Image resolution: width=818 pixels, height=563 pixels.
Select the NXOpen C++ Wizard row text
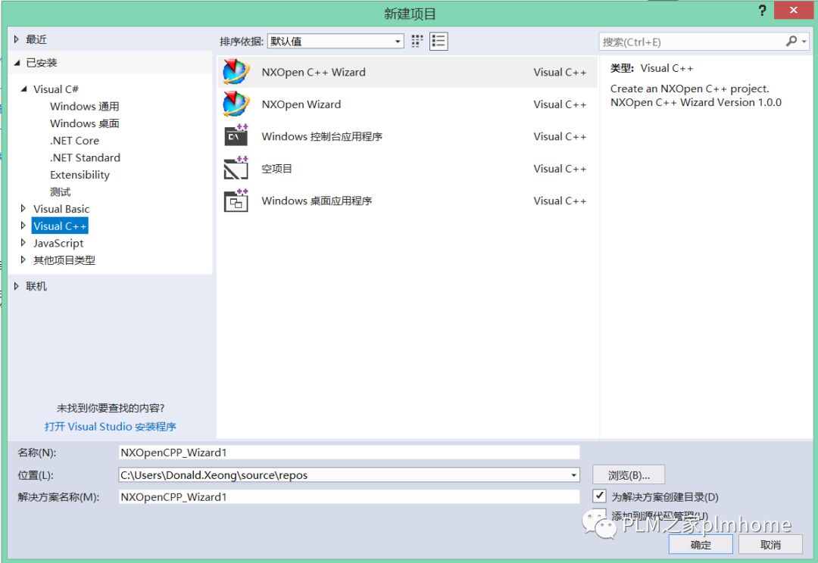click(x=314, y=72)
